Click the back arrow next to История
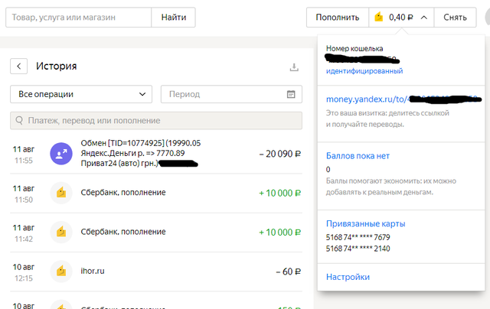This screenshot has height=309, width=490. tap(18, 67)
